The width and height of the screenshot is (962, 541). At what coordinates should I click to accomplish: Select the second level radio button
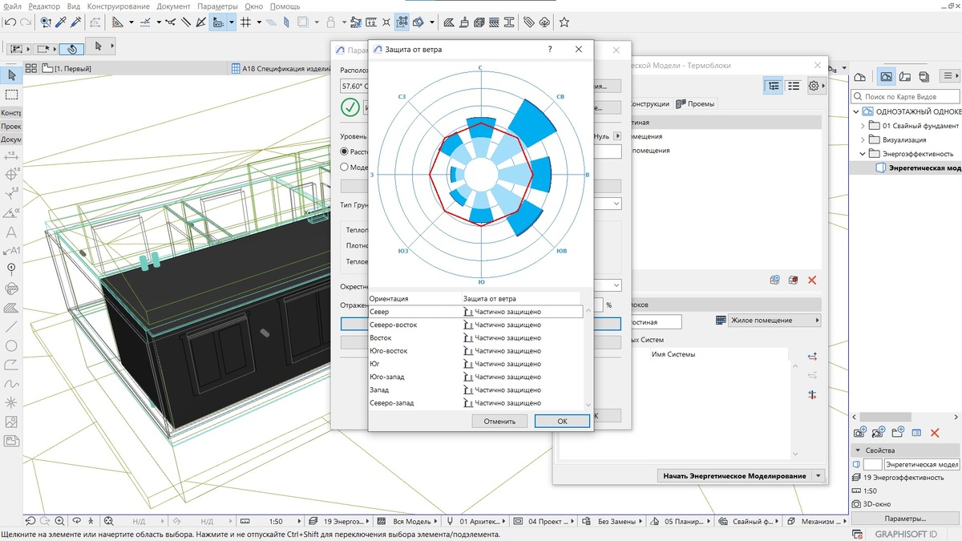pos(346,168)
